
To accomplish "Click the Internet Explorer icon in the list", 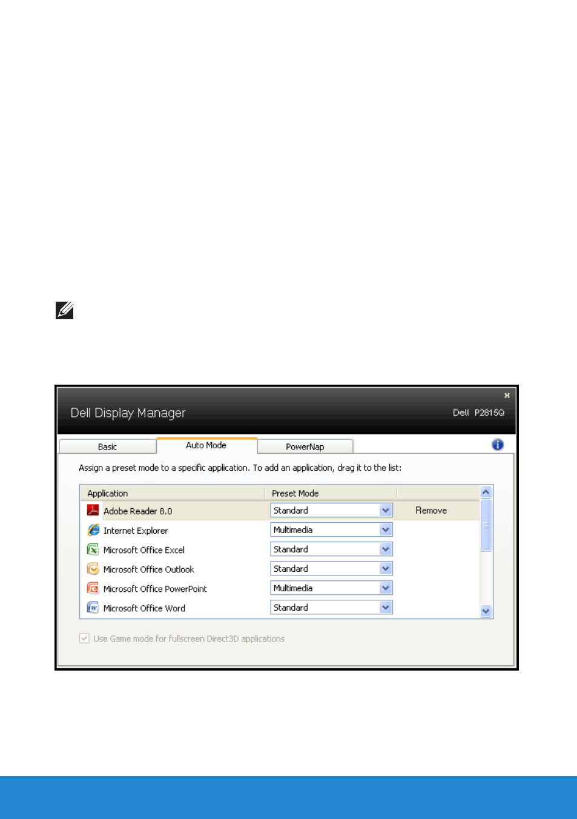I will coord(93,530).
